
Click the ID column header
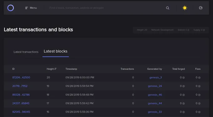click(13, 69)
